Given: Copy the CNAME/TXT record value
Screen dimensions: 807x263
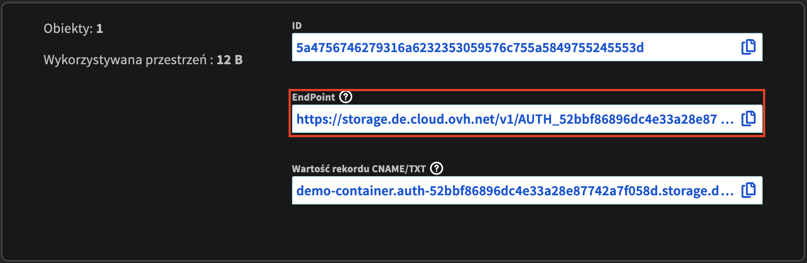Looking at the screenshot, I should [x=748, y=190].
